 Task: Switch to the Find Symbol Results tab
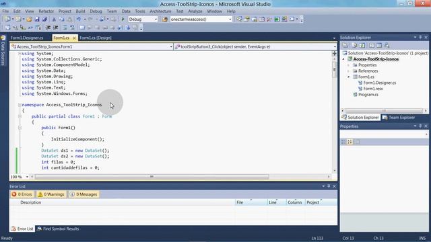pyautogui.click(x=58, y=229)
